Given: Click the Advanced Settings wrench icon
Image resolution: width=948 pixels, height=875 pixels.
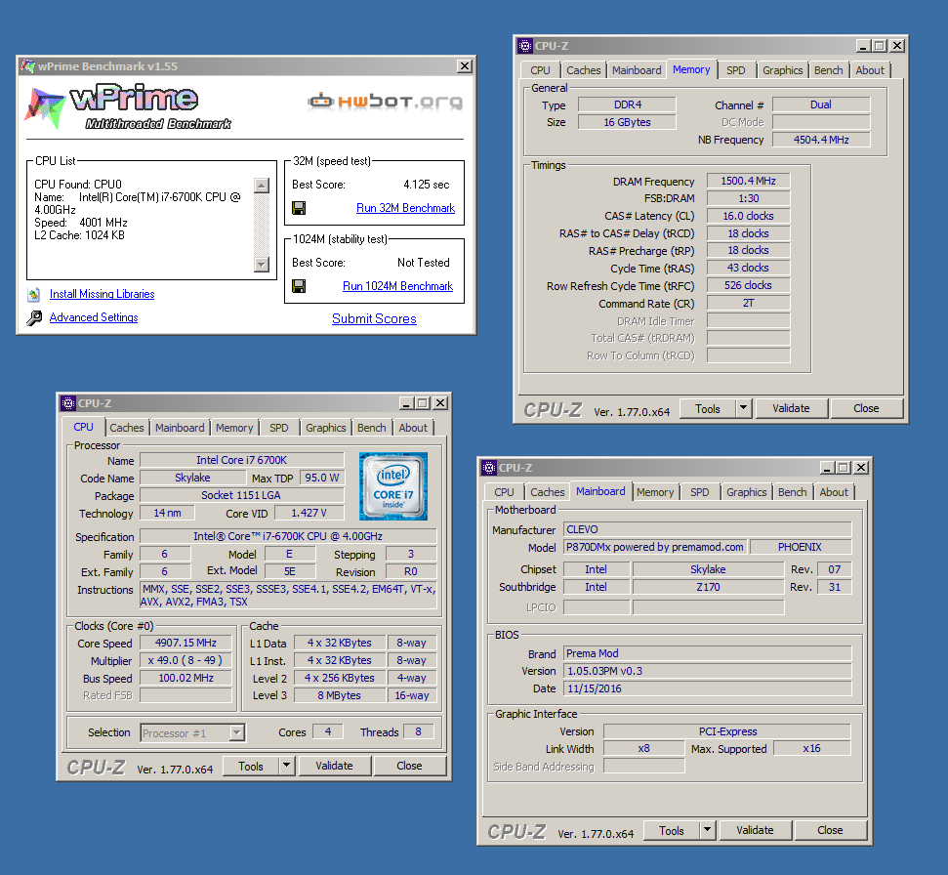Looking at the screenshot, I should click(34, 317).
